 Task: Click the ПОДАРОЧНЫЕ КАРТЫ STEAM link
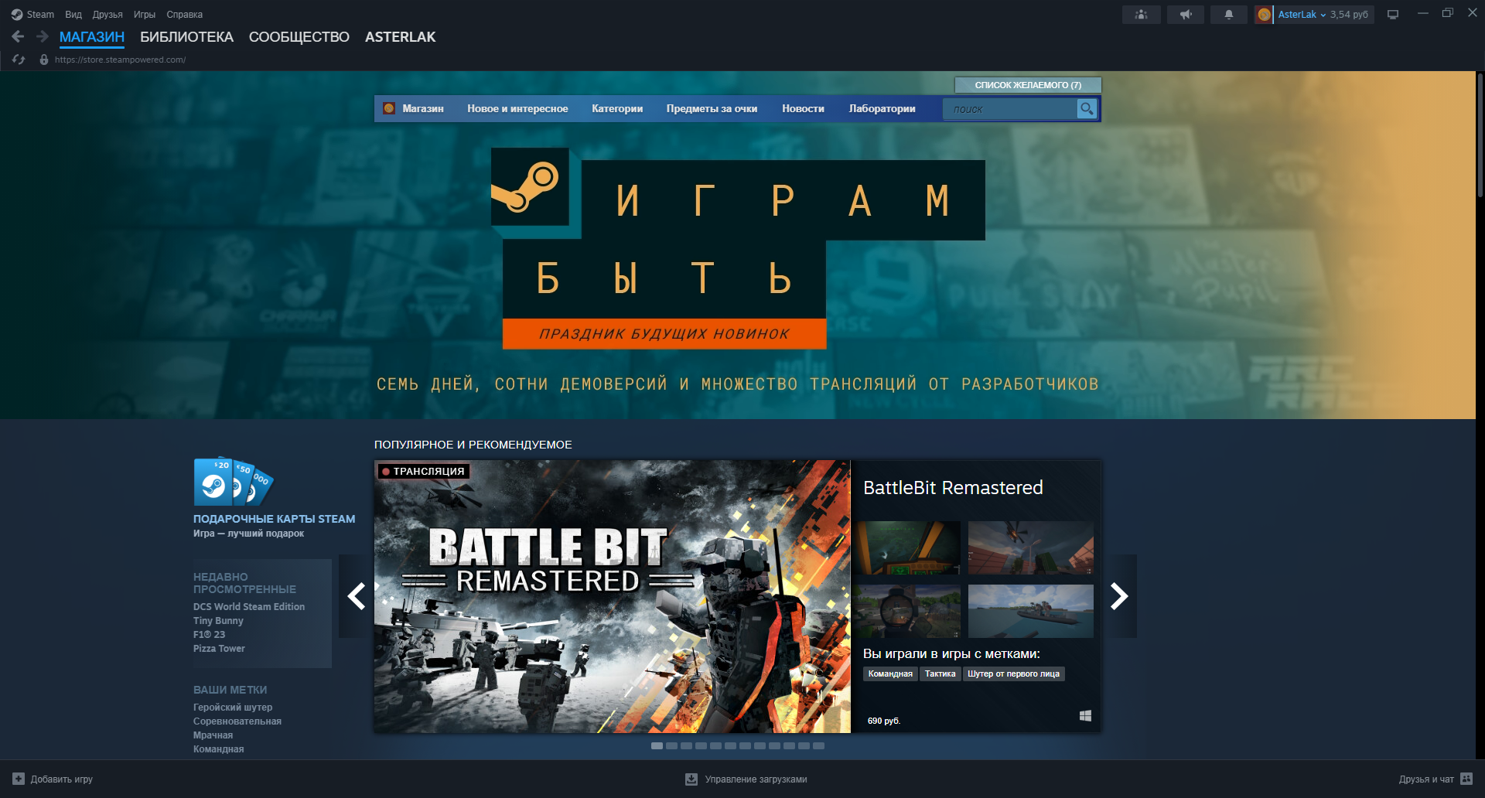[275, 519]
